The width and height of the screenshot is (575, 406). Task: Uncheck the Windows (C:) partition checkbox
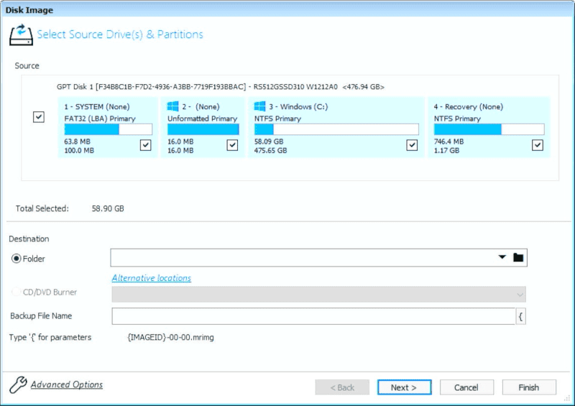click(412, 145)
